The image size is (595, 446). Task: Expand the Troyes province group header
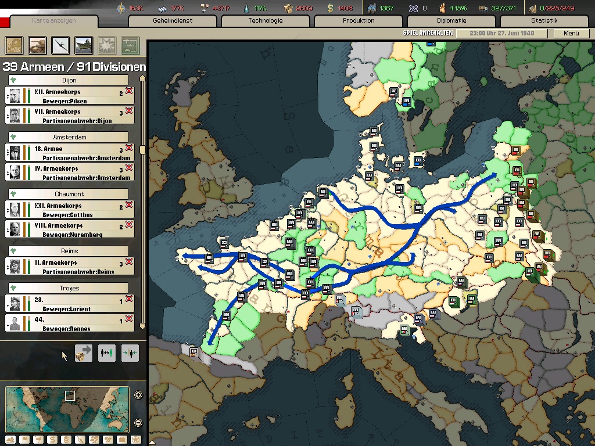point(69,288)
